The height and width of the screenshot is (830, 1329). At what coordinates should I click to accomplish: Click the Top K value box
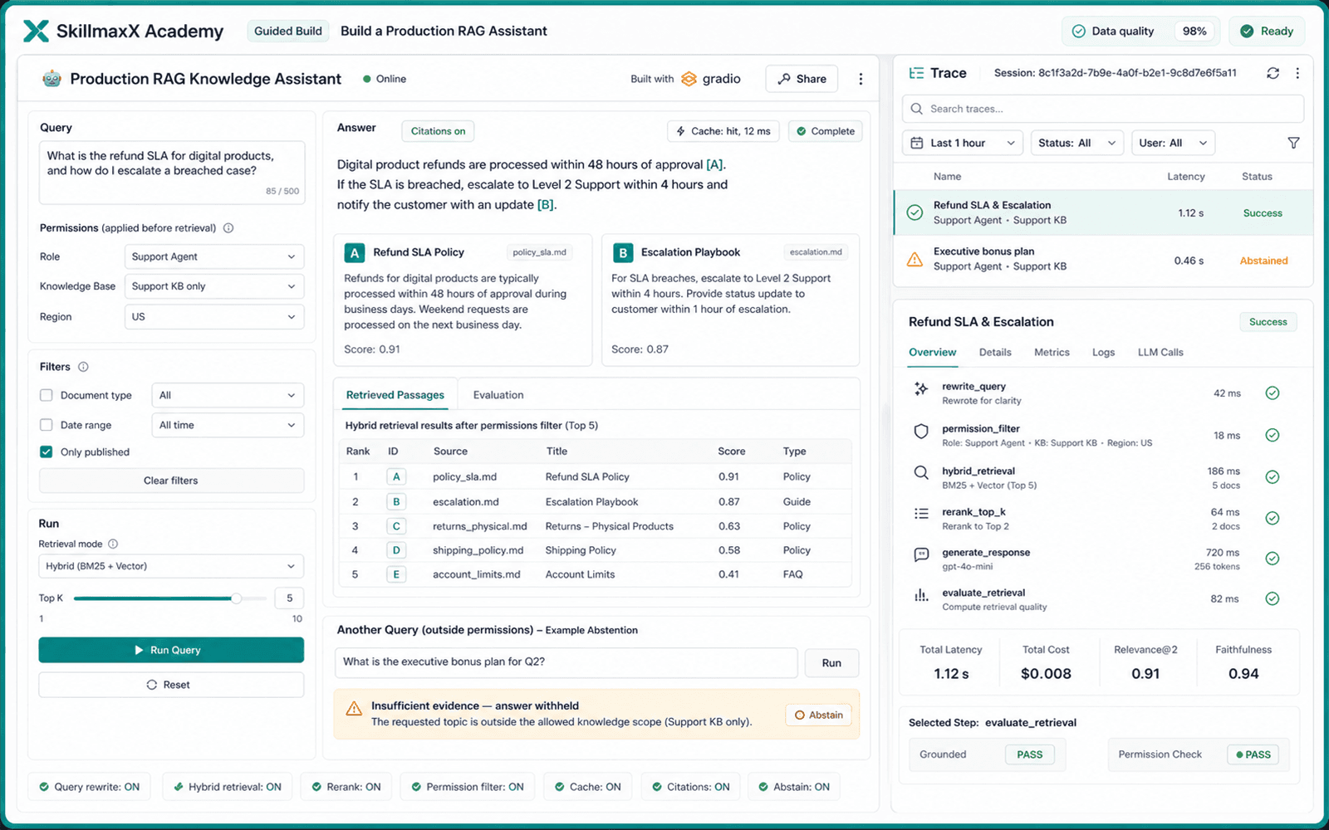click(289, 598)
